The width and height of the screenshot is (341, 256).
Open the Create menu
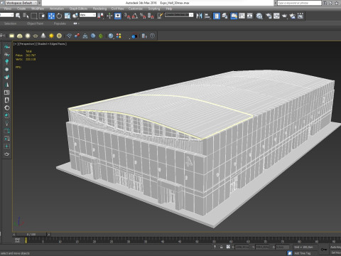click(21, 9)
